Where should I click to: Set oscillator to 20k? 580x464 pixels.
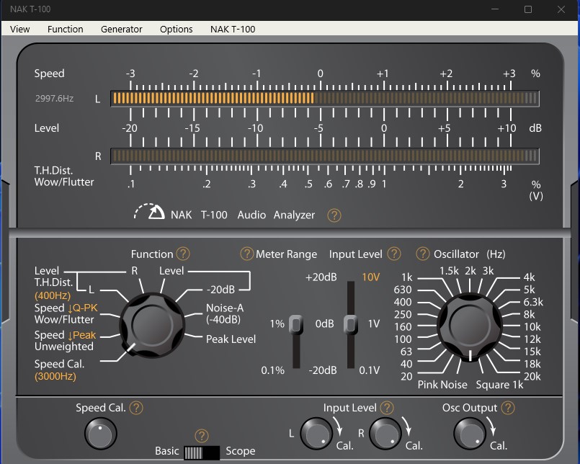[x=532, y=376]
